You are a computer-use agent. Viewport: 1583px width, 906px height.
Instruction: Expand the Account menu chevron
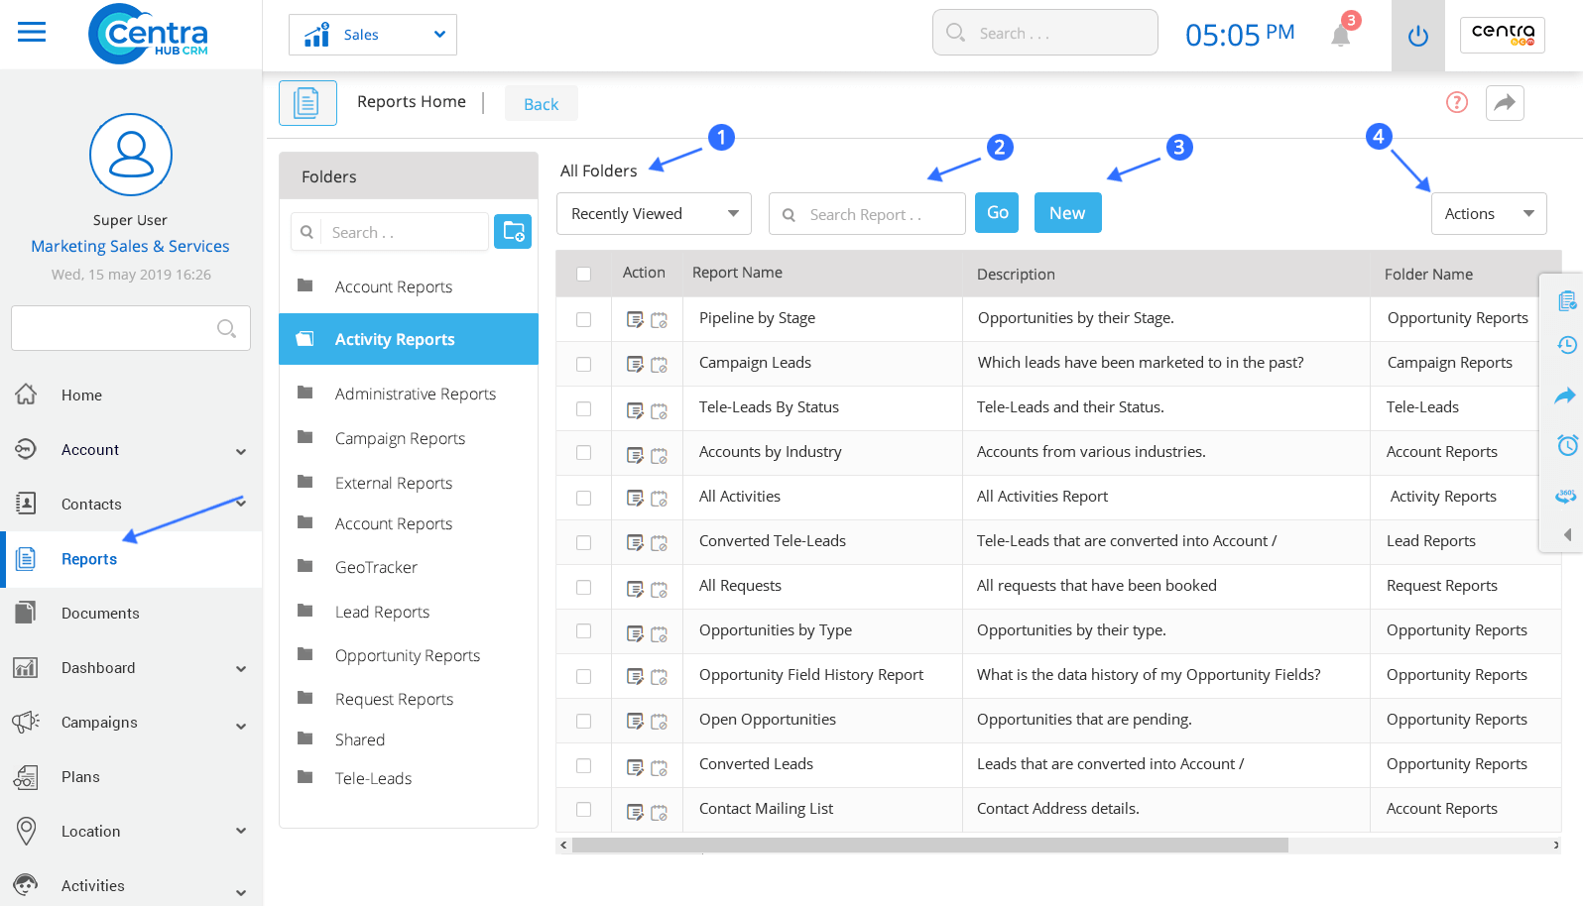(x=241, y=451)
